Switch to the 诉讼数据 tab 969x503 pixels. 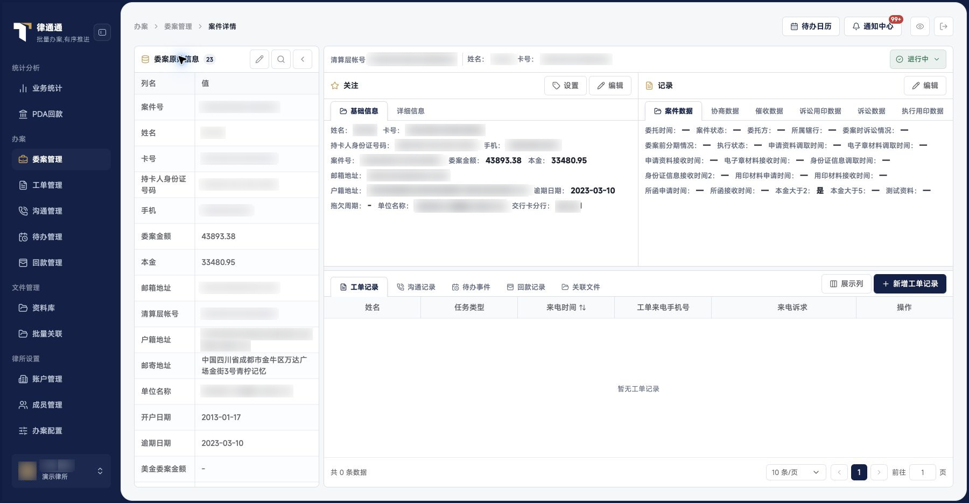click(x=872, y=111)
